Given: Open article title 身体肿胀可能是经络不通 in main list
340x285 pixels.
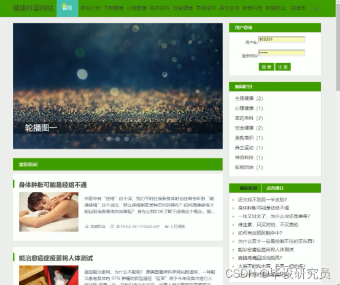Looking at the screenshot, I should [x=53, y=184].
